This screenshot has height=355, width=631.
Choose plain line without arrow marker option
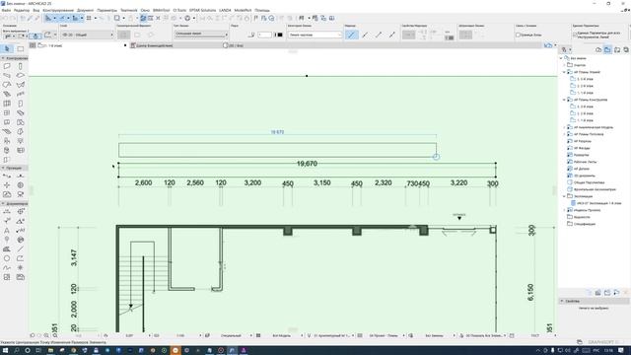[x=352, y=35]
